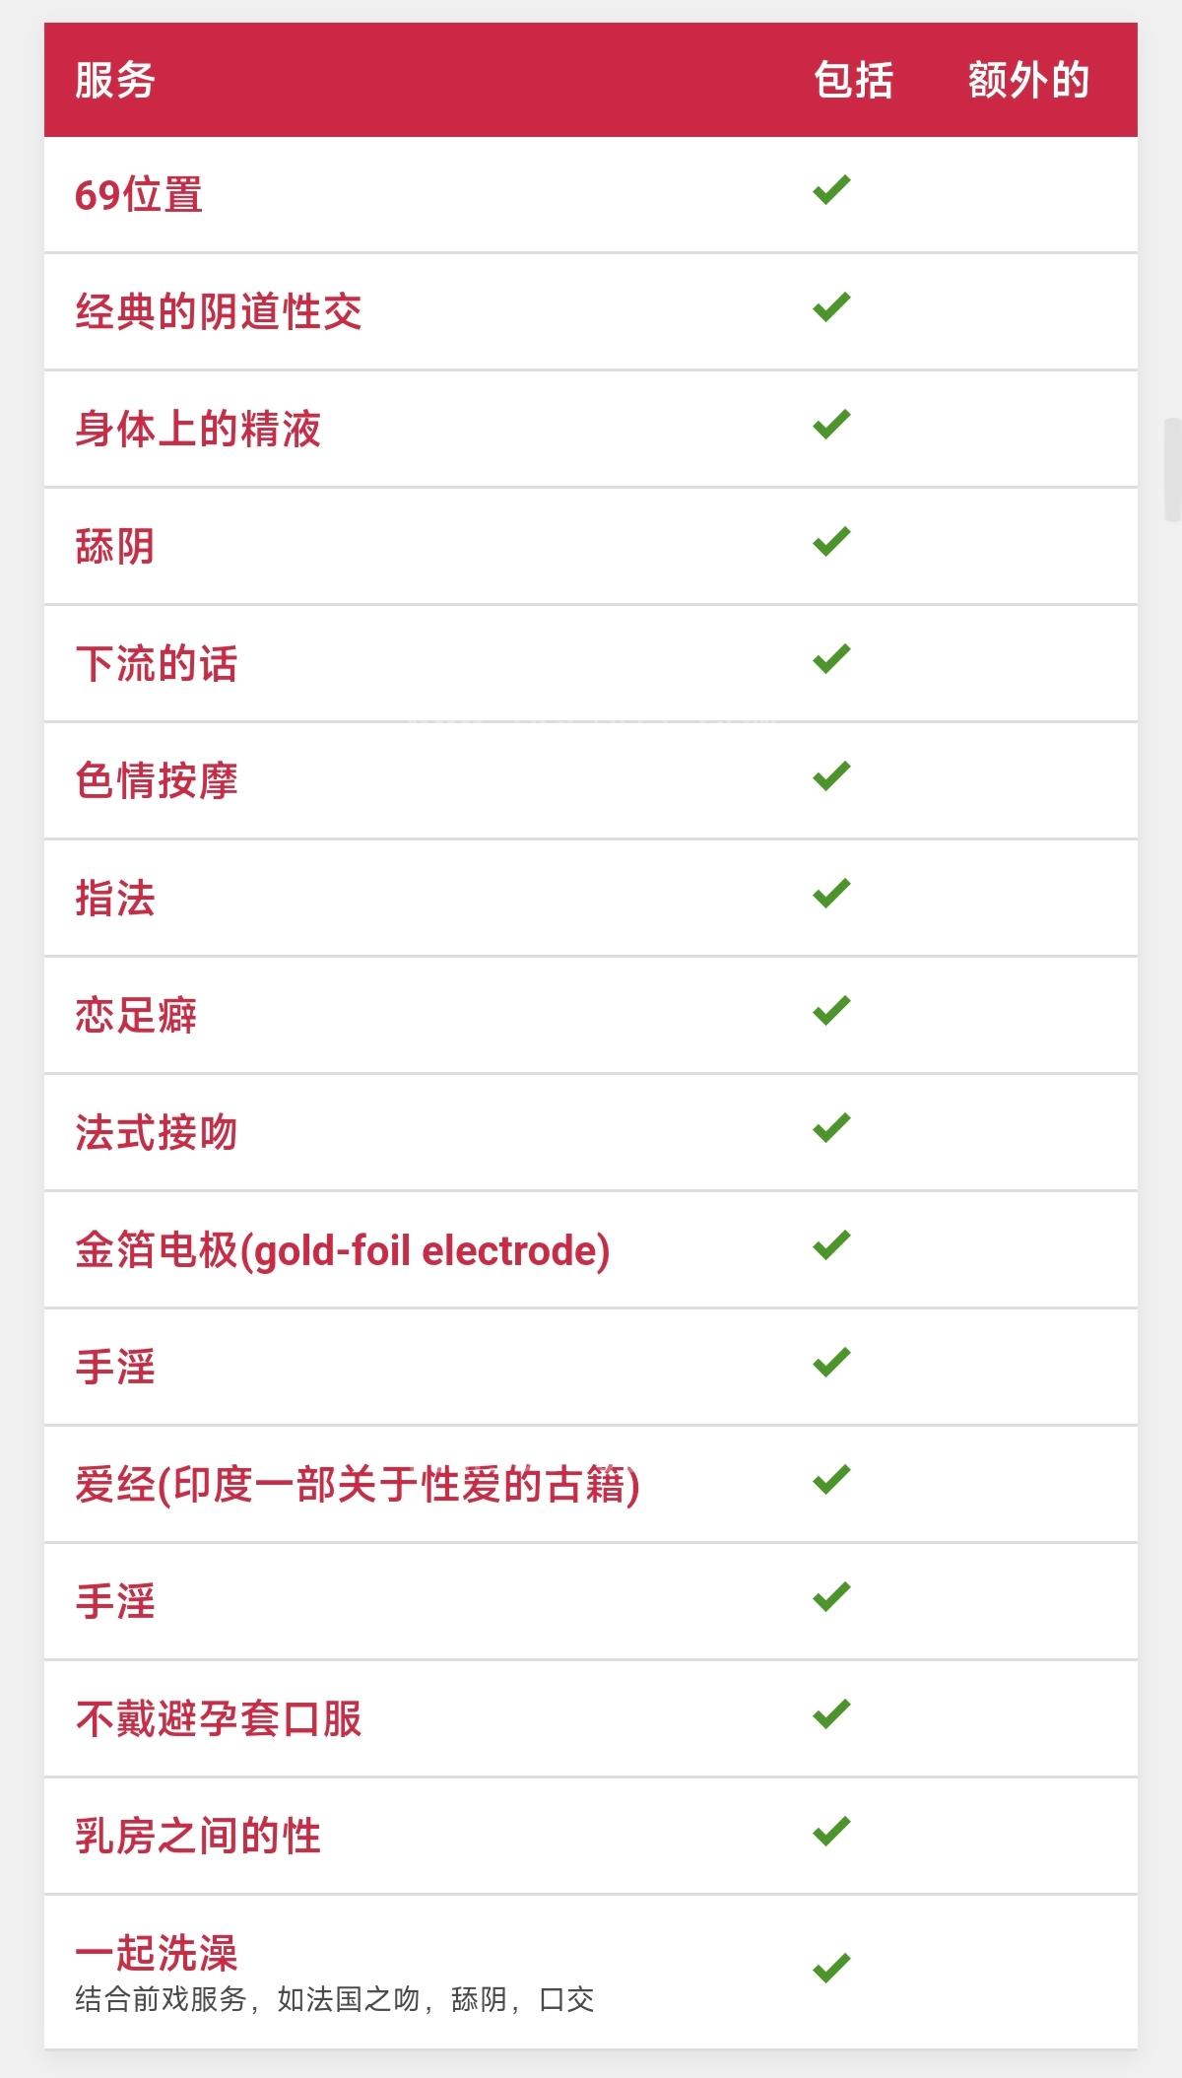The width and height of the screenshot is (1182, 2078).
Task: Open the 一起洗澡 service link
Action: [x=157, y=1952]
